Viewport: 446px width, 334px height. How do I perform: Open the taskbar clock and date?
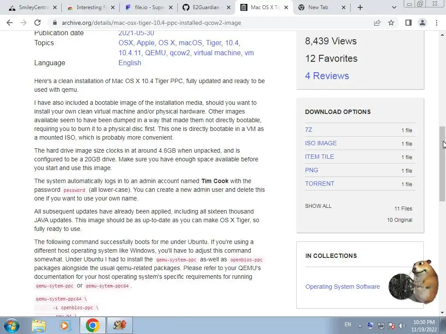pos(424,326)
